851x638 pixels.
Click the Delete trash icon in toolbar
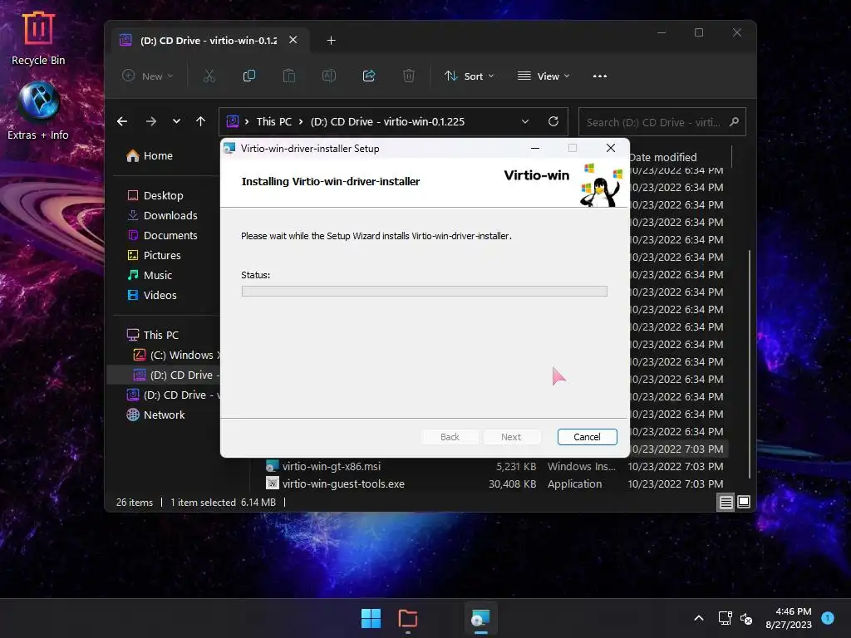pos(409,76)
